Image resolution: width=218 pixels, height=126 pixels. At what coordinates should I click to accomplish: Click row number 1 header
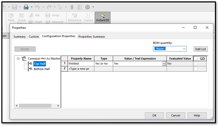[64, 64]
